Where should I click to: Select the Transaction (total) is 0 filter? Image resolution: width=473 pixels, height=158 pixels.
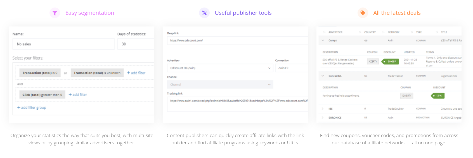[40, 73]
